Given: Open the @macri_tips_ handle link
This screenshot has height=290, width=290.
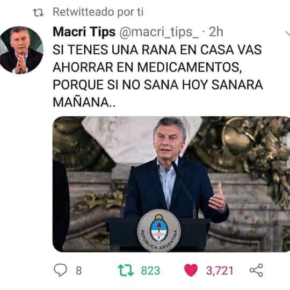Looking at the screenshot, I should [x=159, y=32].
